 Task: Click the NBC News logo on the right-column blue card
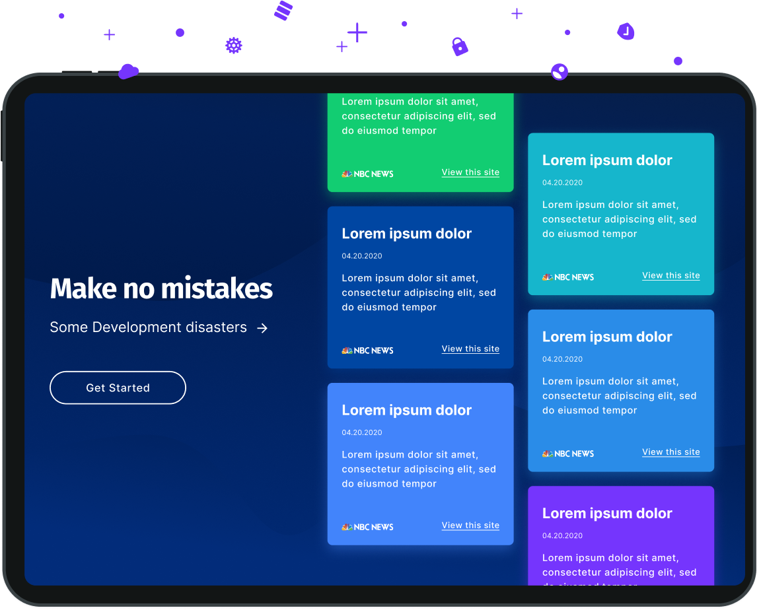coord(568,454)
